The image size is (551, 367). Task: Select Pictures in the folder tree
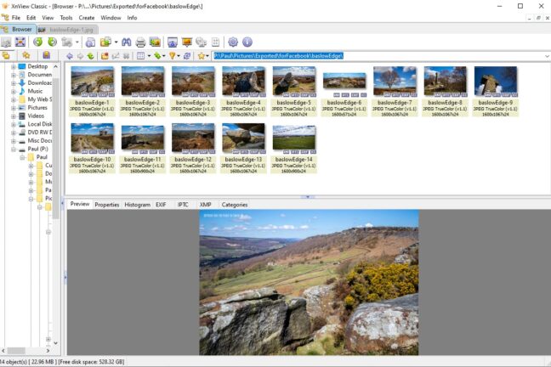pyautogui.click(x=37, y=107)
